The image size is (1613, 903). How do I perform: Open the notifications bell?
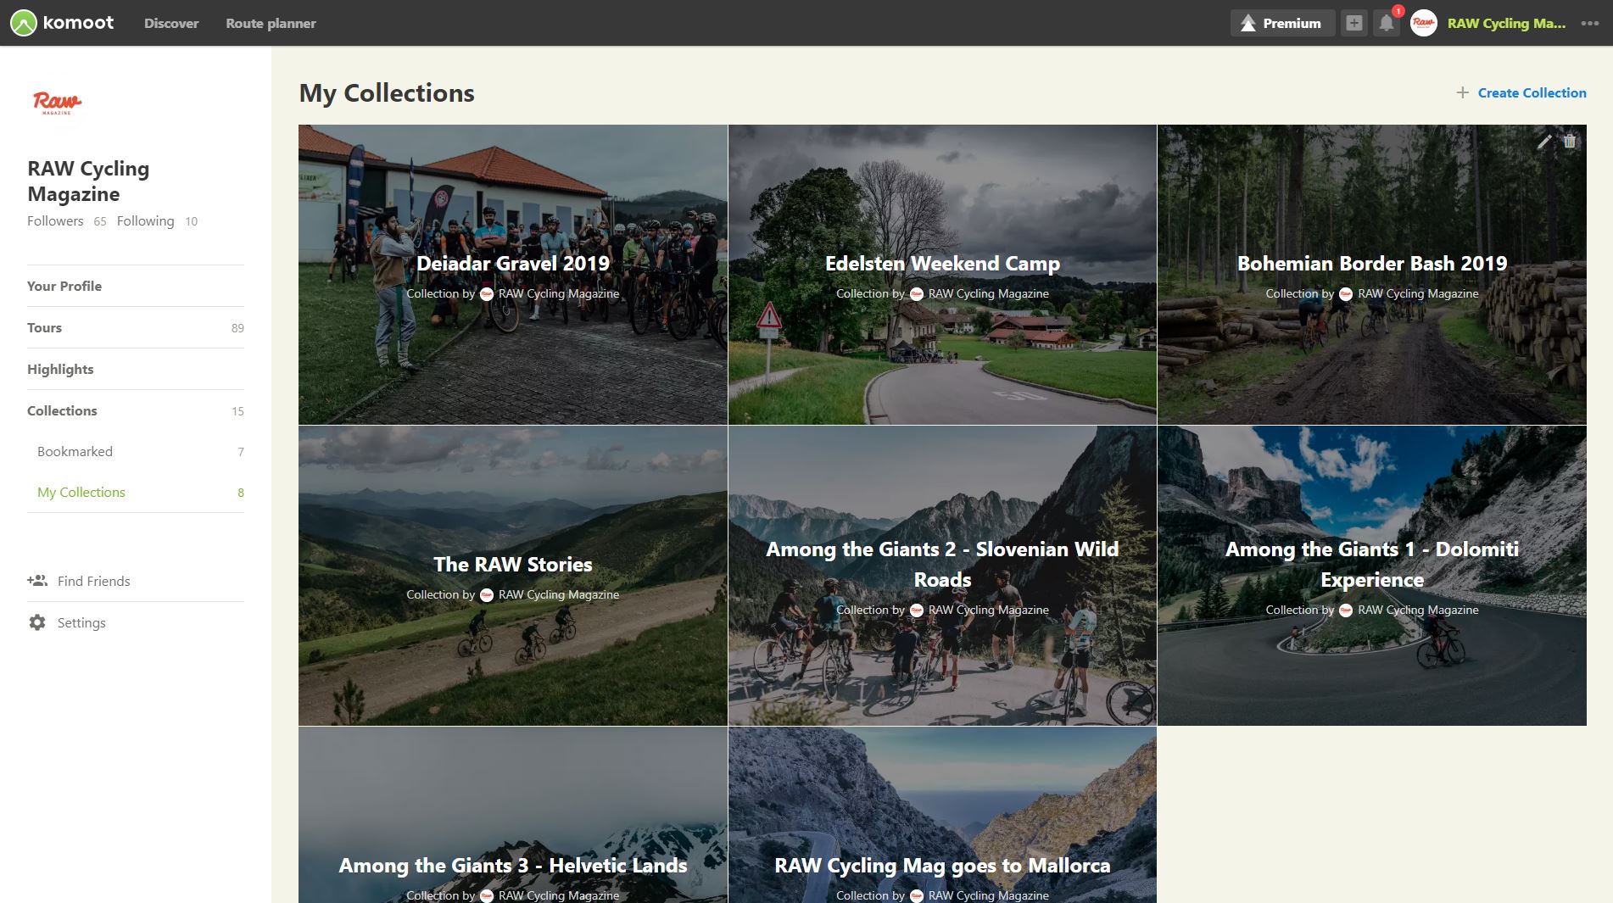coord(1386,23)
